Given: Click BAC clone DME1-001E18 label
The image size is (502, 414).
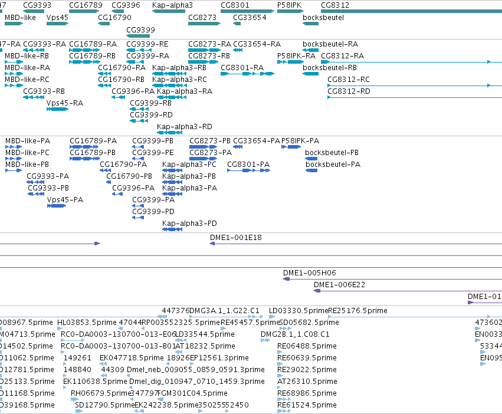Looking at the screenshot, I should (235, 237).
